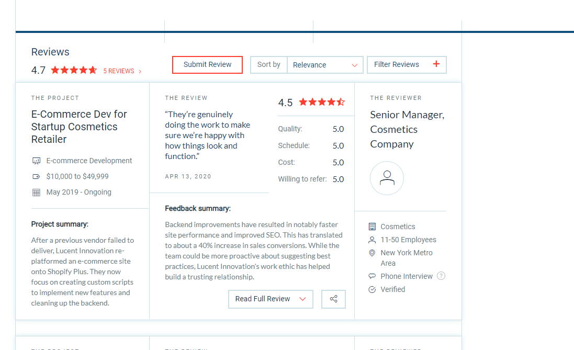
Task: Click the Submit Review button
Action: [207, 65]
